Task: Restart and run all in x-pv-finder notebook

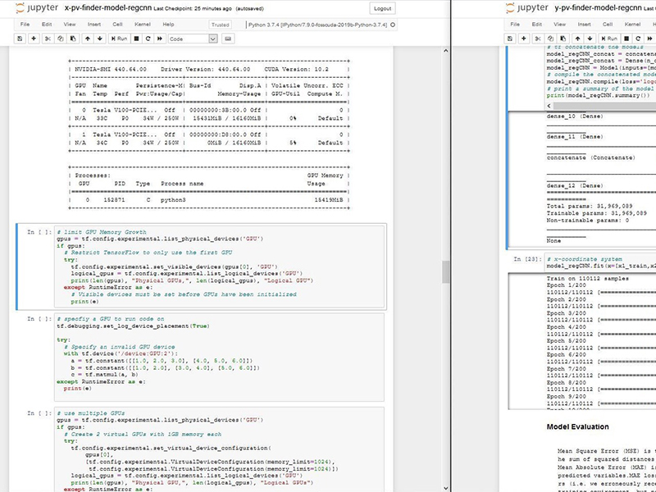Action: click(159, 39)
